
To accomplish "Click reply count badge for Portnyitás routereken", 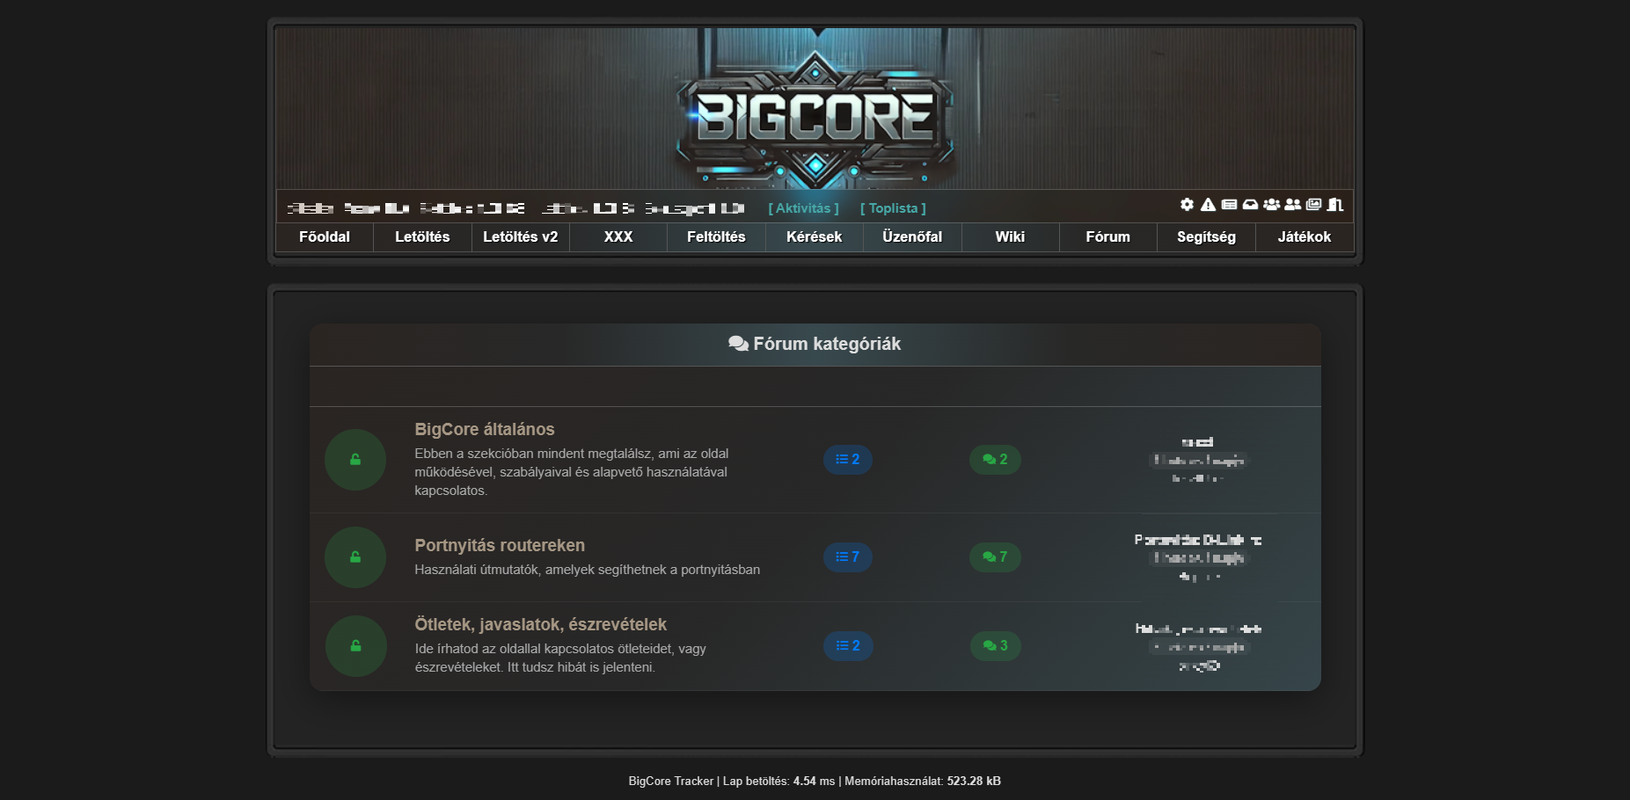I will tap(995, 557).
